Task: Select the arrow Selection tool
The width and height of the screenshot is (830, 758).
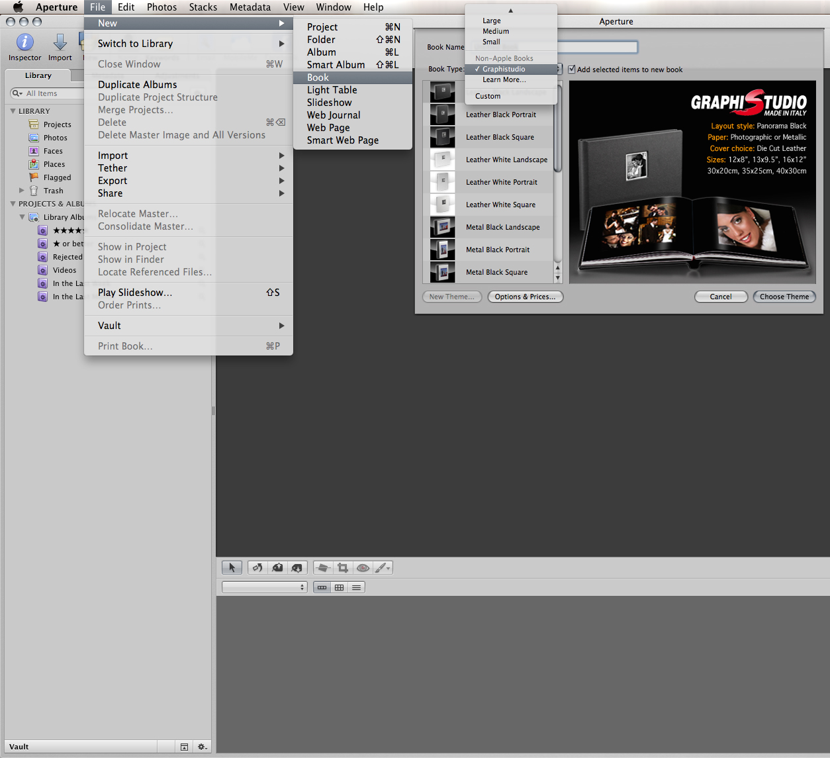Action: [232, 567]
